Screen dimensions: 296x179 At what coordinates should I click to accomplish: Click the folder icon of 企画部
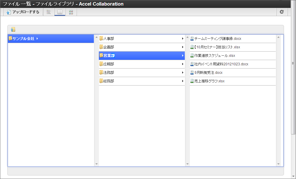pyautogui.click(x=101, y=47)
